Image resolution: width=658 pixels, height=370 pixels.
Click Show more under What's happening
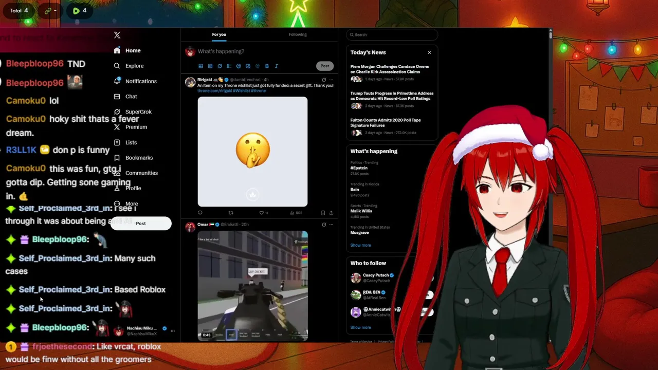tap(360, 245)
